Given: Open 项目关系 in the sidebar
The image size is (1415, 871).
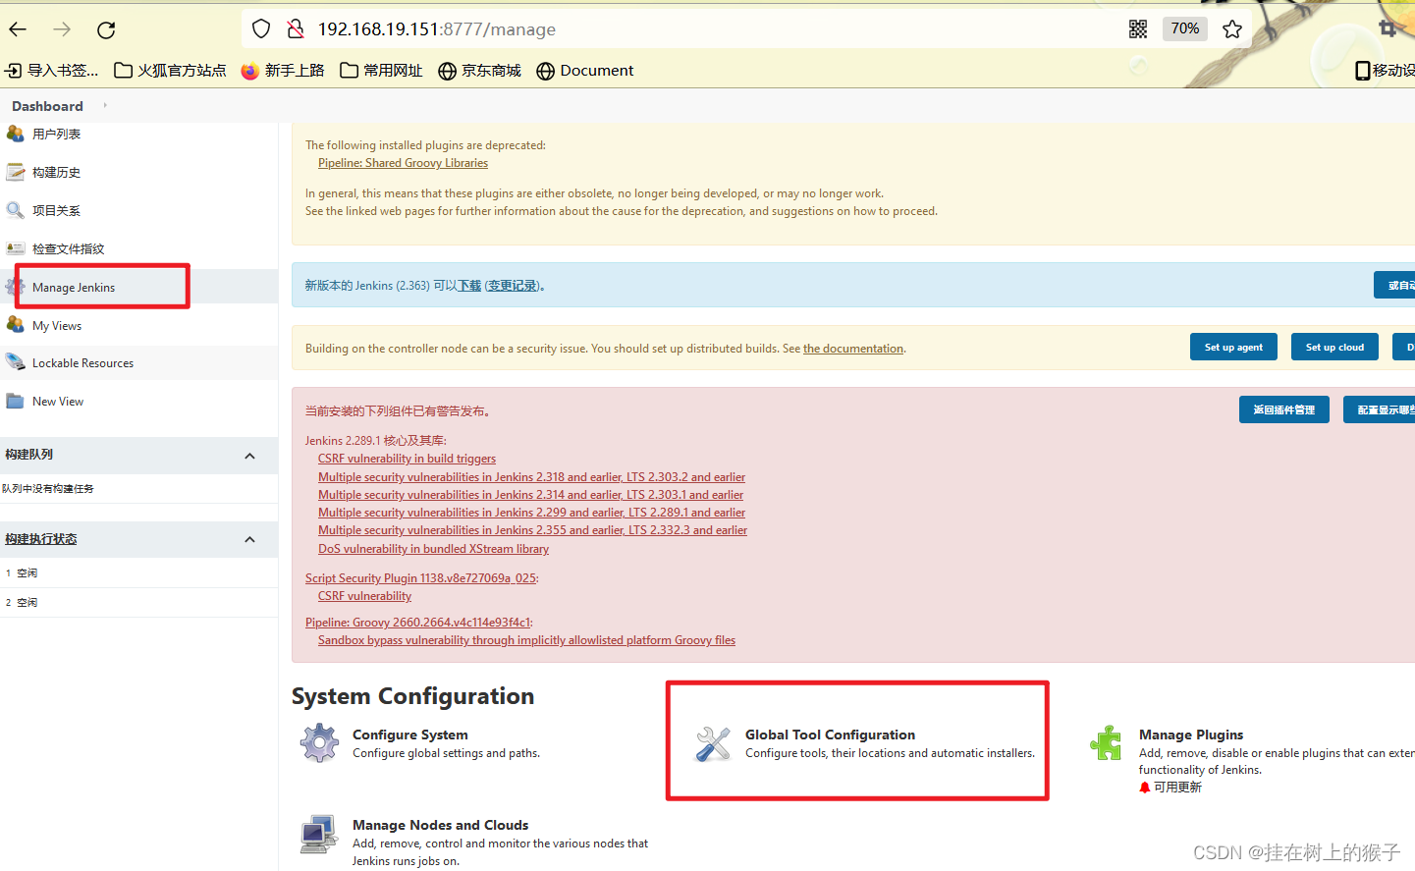Looking at the screenshot, I should [56, 211].
